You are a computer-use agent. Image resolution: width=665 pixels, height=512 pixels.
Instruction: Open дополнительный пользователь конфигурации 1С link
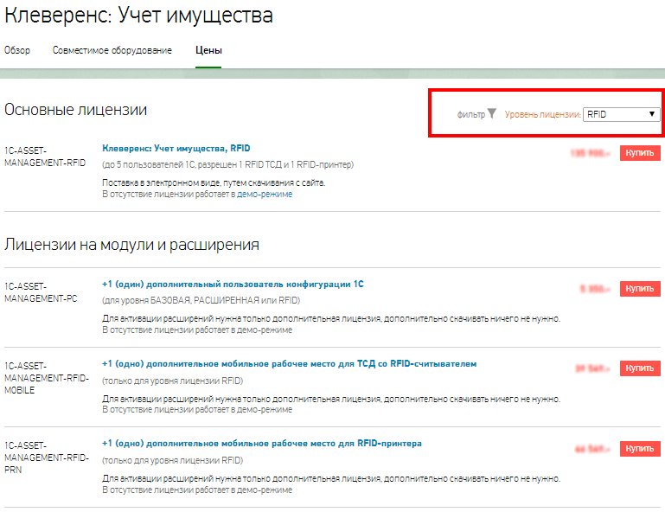point(233,284)
